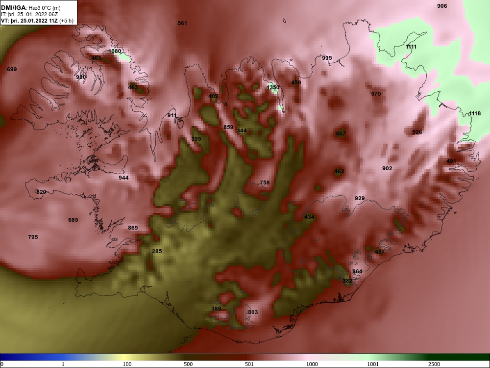The image size is (490, 368).
Task: Click the 382 map label
Action: click(x=347, y=281)
